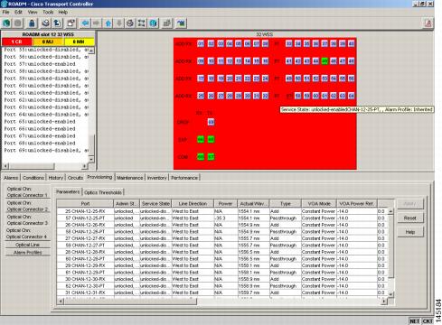Click the Reset button
The width and height of the screenshot is (442, 325).
(410, 218)
